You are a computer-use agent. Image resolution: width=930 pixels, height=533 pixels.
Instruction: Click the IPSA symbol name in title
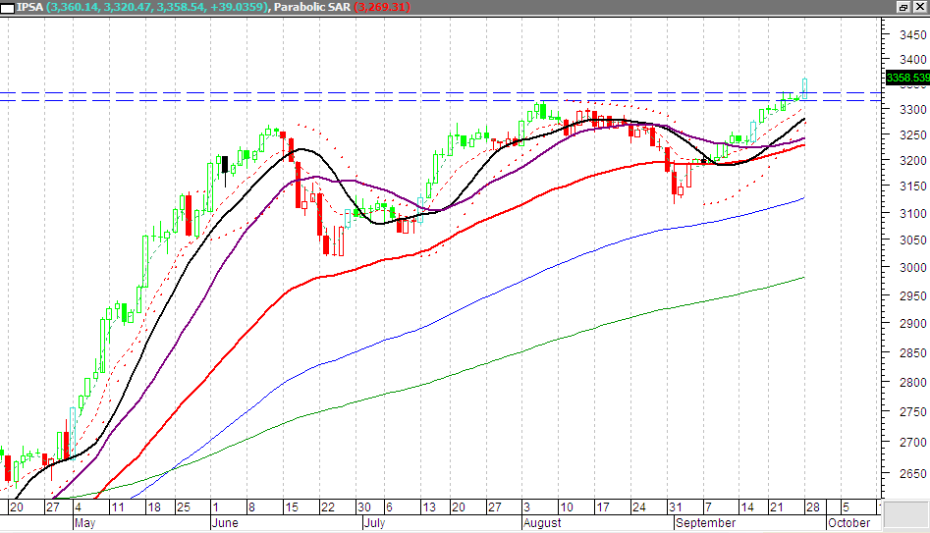(29, 7)
